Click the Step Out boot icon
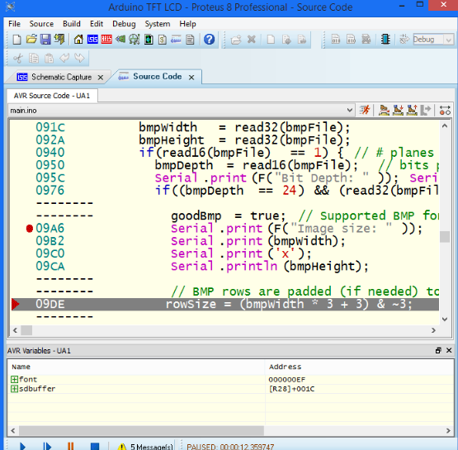Screen dimensions: 458x450 412,110
